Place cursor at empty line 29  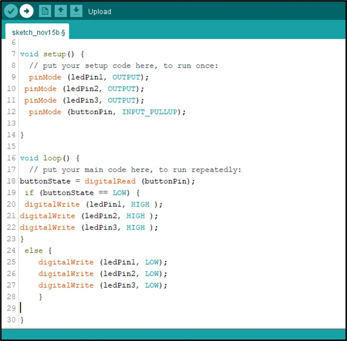coord(177,308)
